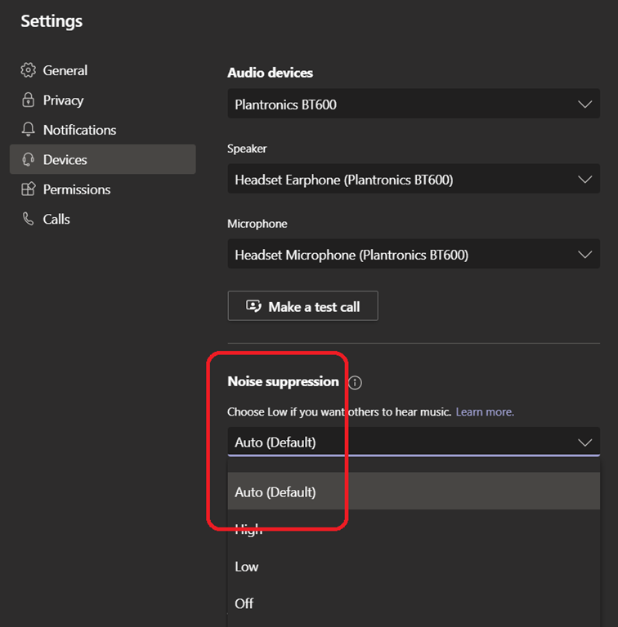Go to Privacy settings section
Viewport: 618px width, 627px height.
[64, 100]
